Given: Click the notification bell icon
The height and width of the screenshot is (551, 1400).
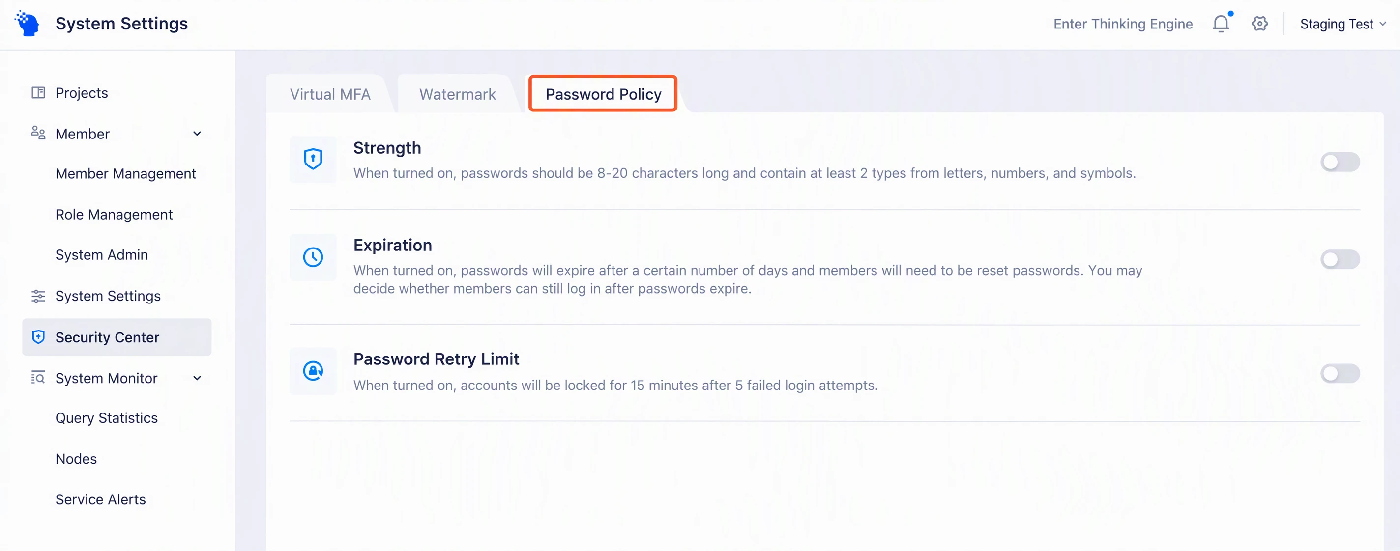Looking at the screenshot, I should [1221, 24].
